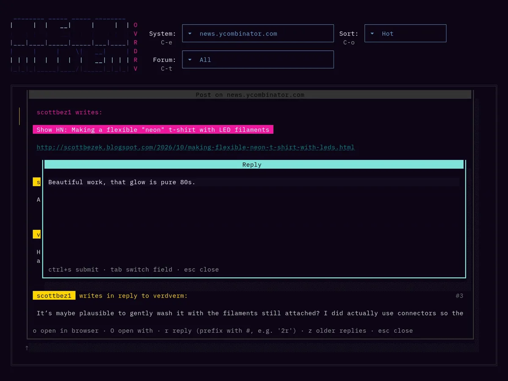Click the Forum: label
This screenshot has height=381, width=508.
(164, 60)
